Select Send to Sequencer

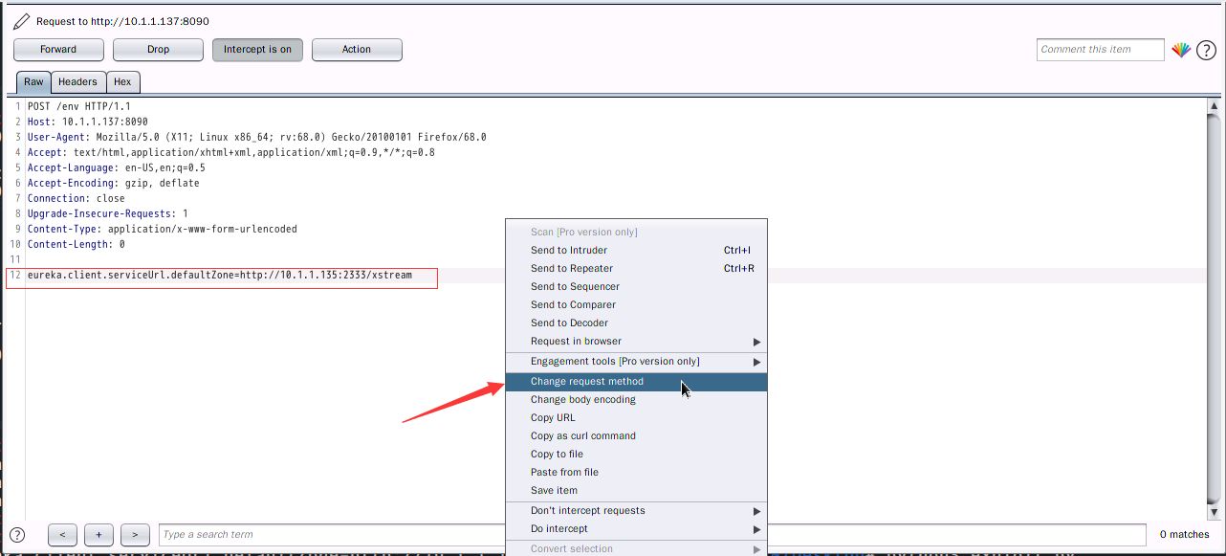[x=636, y=286]
